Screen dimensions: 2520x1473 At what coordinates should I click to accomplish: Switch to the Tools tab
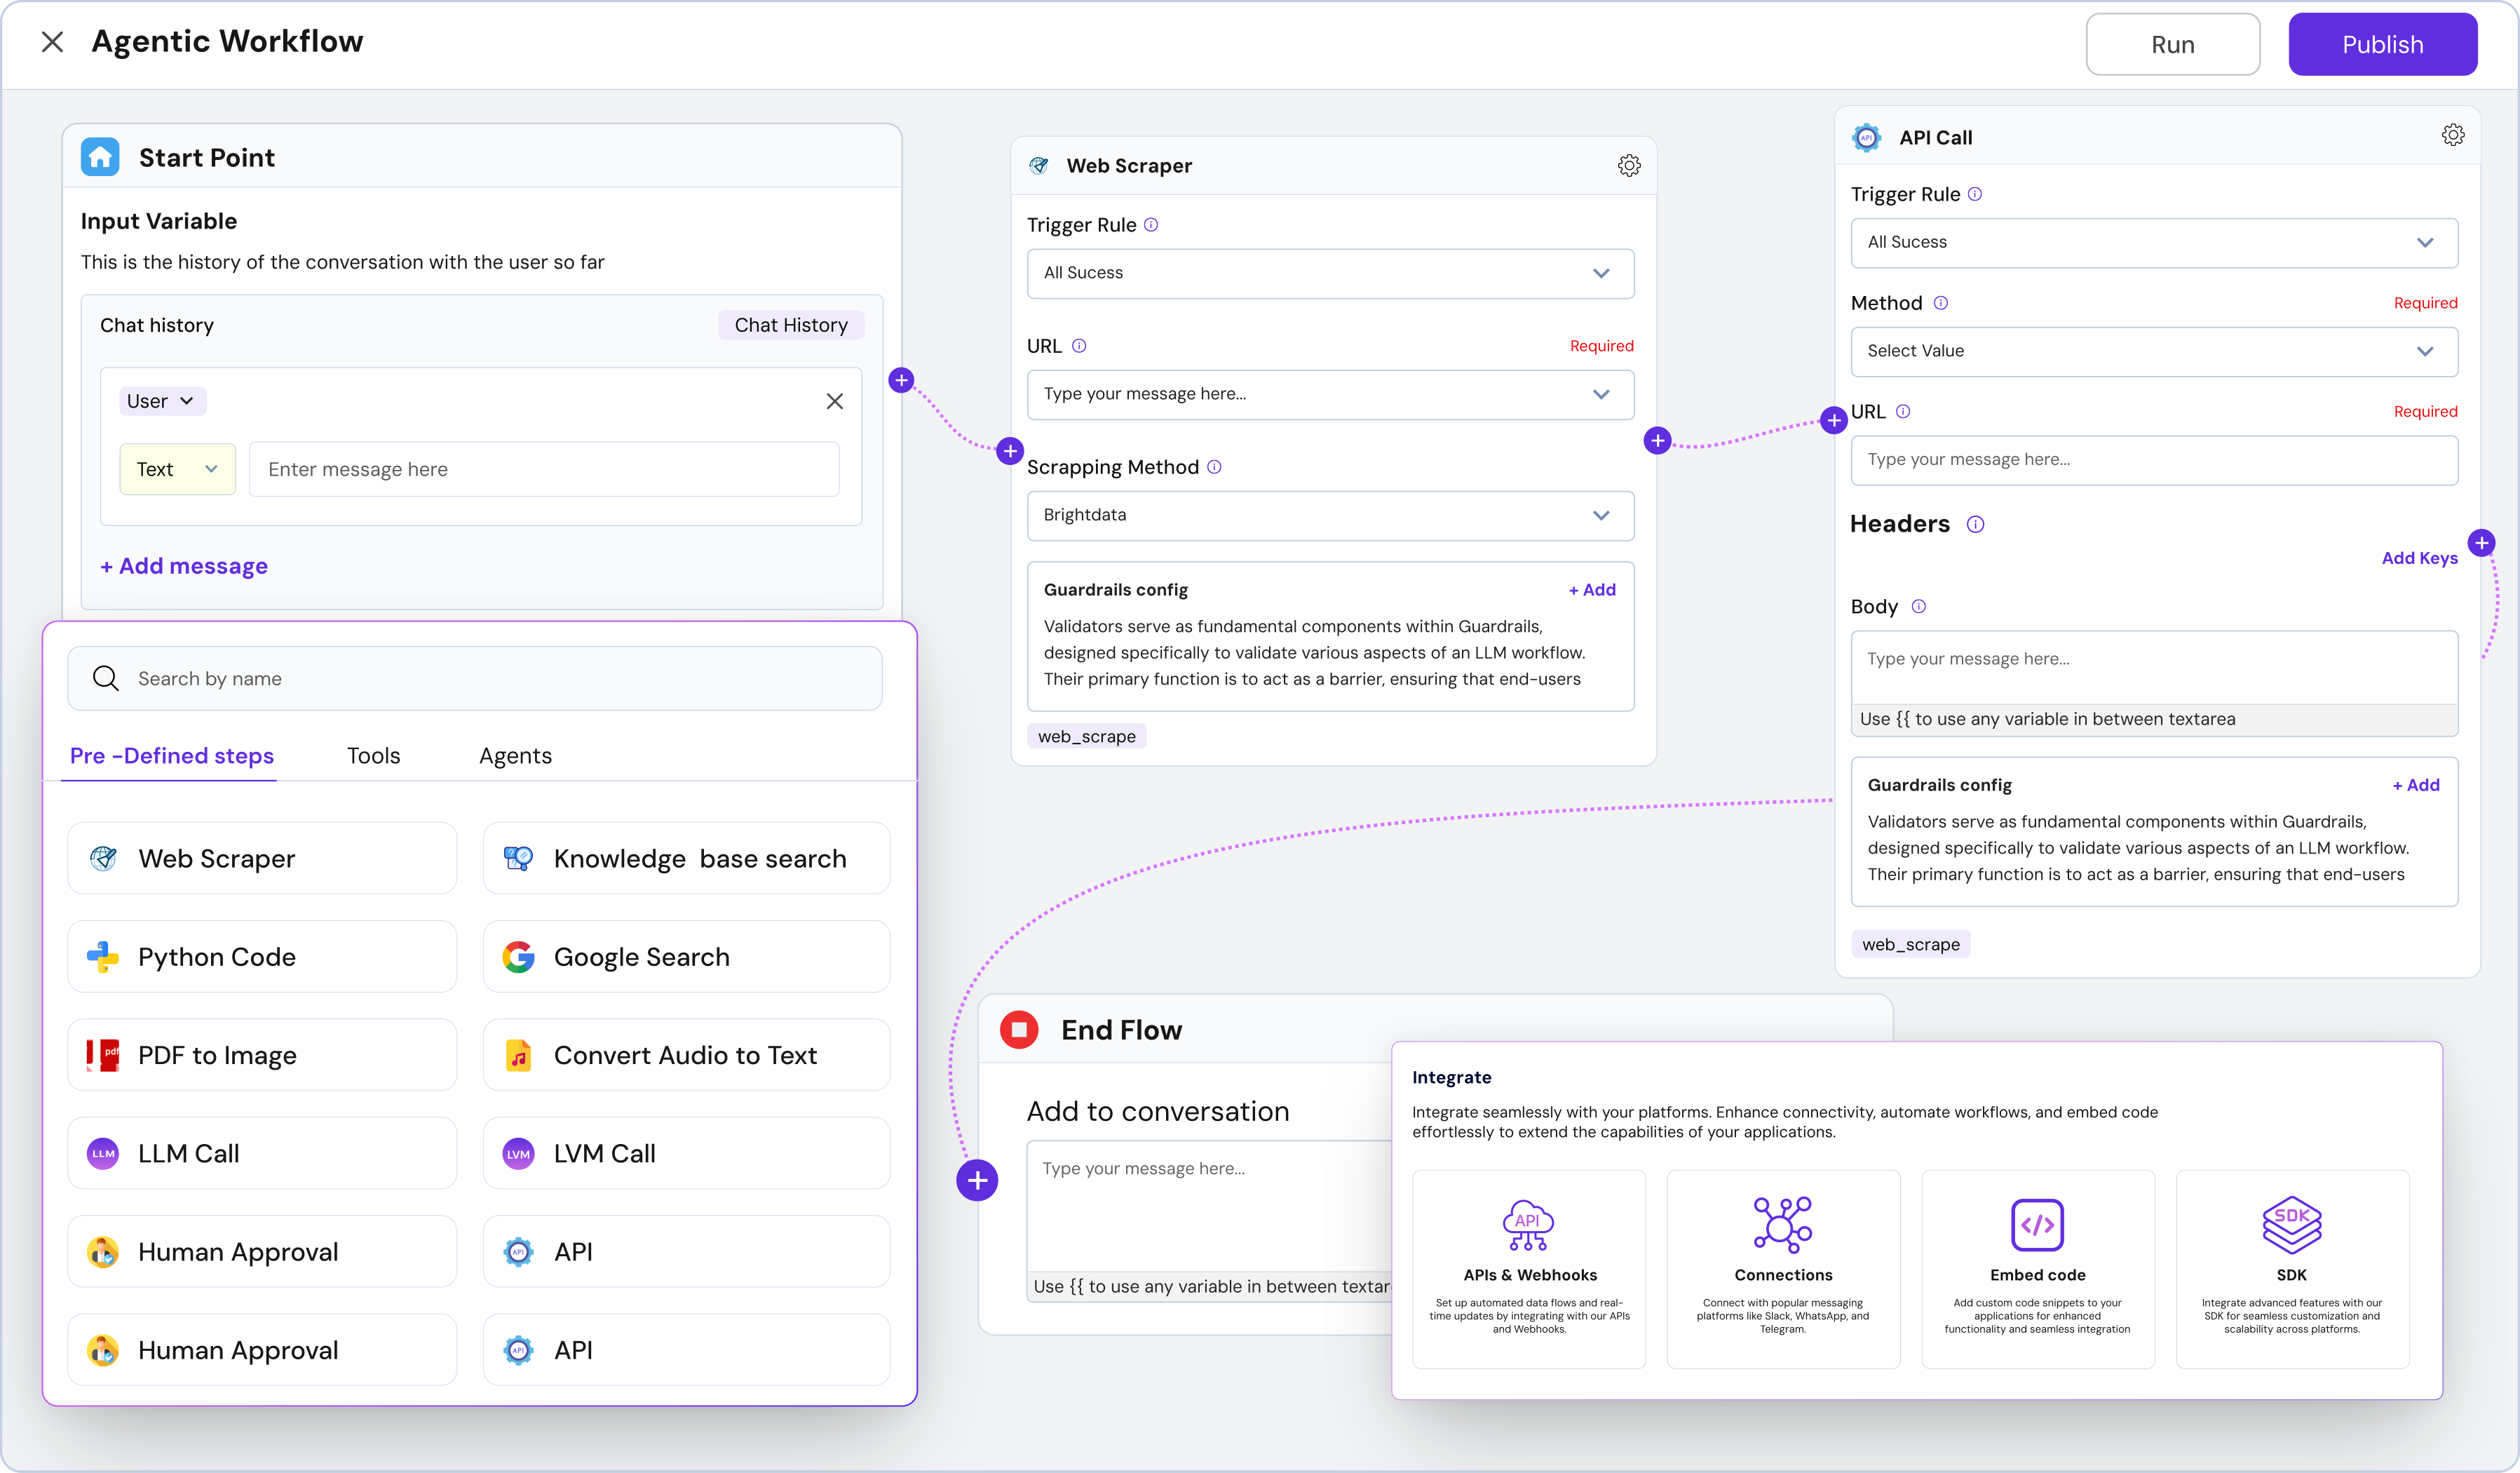coord(373,757)
